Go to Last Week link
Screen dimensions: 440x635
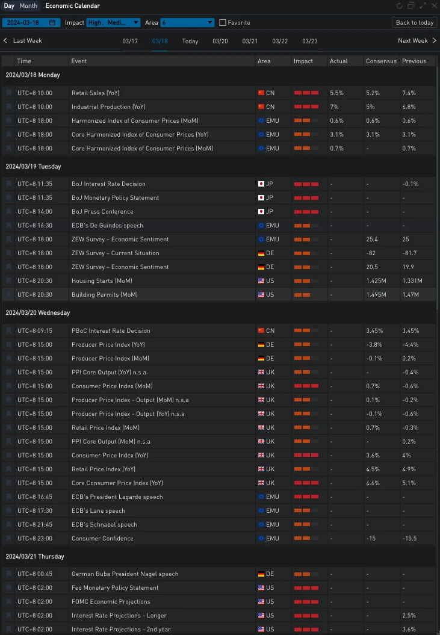(x=23, y=41)
